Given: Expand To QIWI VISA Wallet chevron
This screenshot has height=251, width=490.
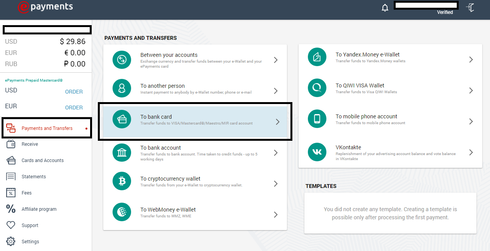Looking at the screenshot, I should (471, 90).
